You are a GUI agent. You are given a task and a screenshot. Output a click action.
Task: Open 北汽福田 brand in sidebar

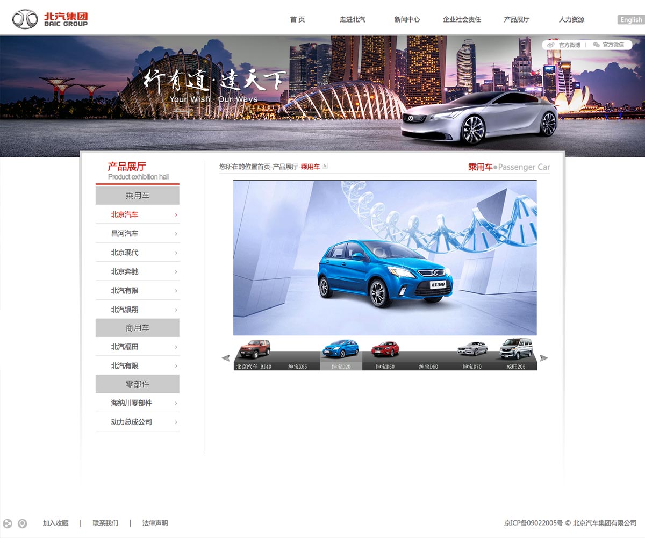click(x=125, y=347)
